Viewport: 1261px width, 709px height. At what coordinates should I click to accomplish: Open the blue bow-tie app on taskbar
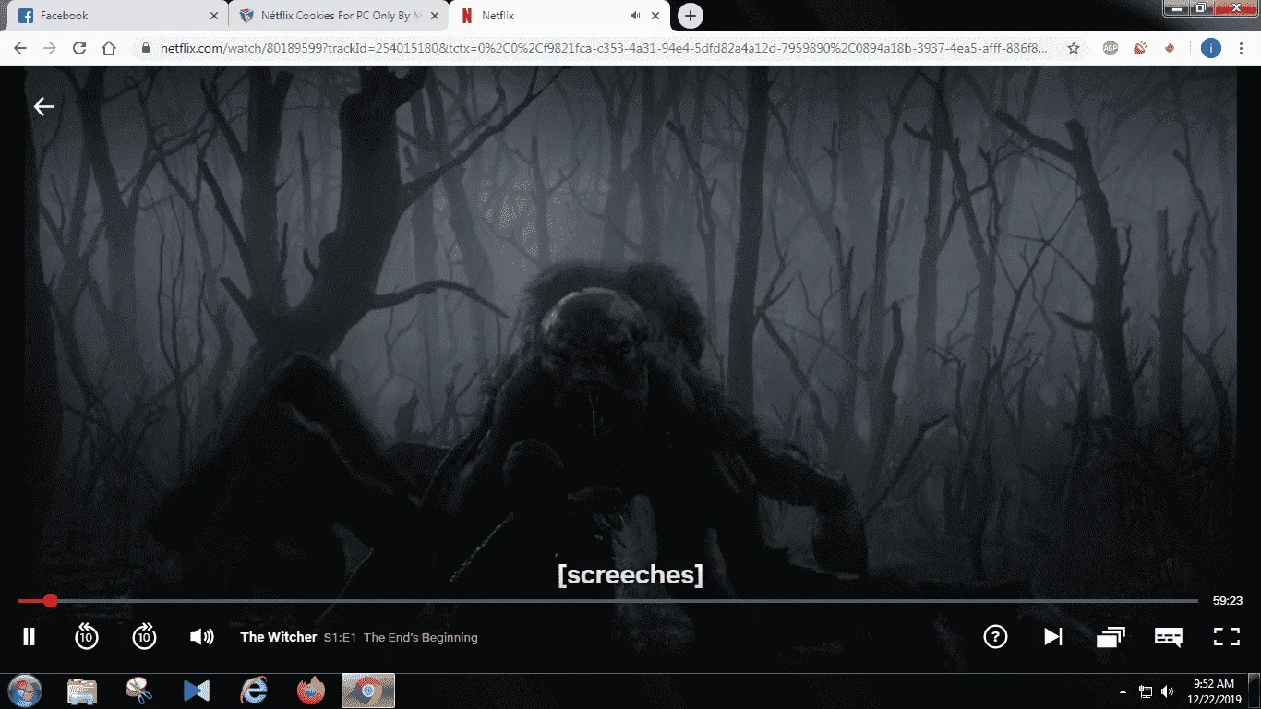(197, 691)
